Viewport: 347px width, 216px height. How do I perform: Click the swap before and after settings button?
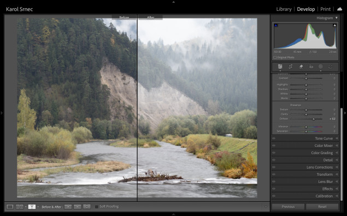point(87,207)
